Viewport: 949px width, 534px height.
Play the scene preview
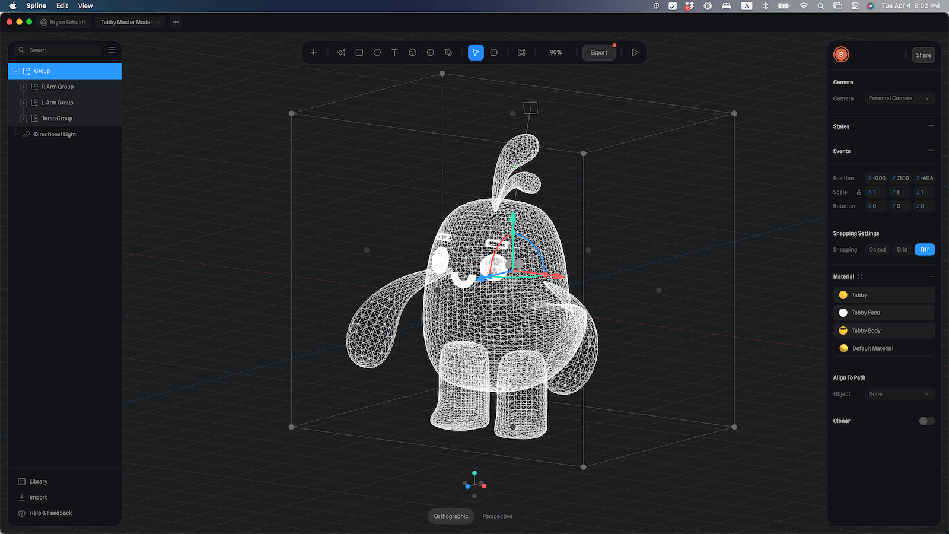(x=635, y=52)
